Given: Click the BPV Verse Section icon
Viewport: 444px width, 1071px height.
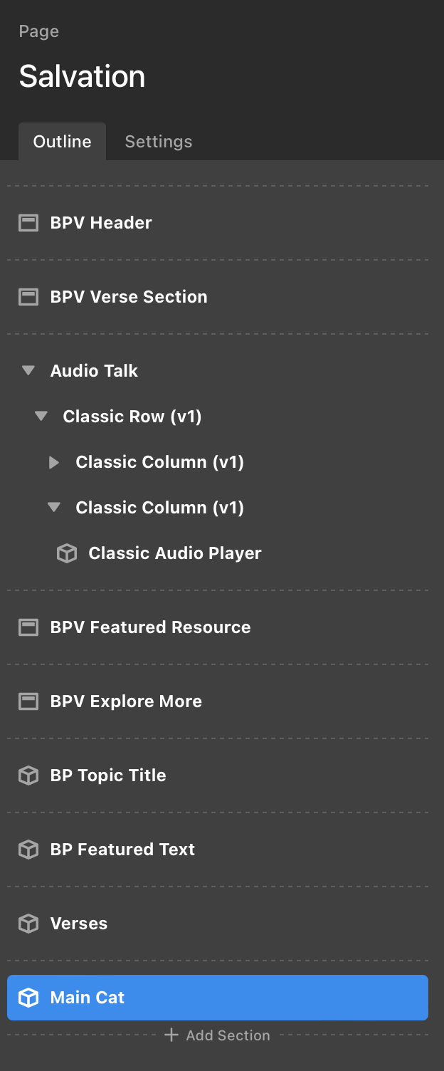Looking at the screenshot, I should coord(28,297).
